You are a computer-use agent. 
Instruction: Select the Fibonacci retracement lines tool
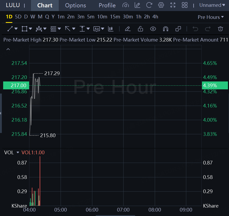click(x=53, y=29)
